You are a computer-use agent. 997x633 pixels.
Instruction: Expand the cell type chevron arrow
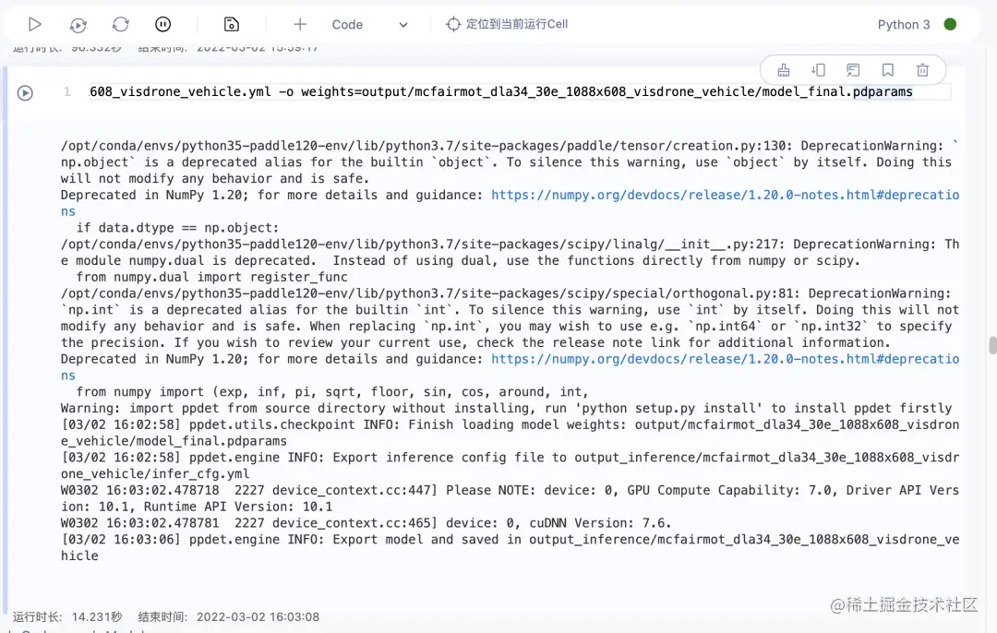point(403,25)
